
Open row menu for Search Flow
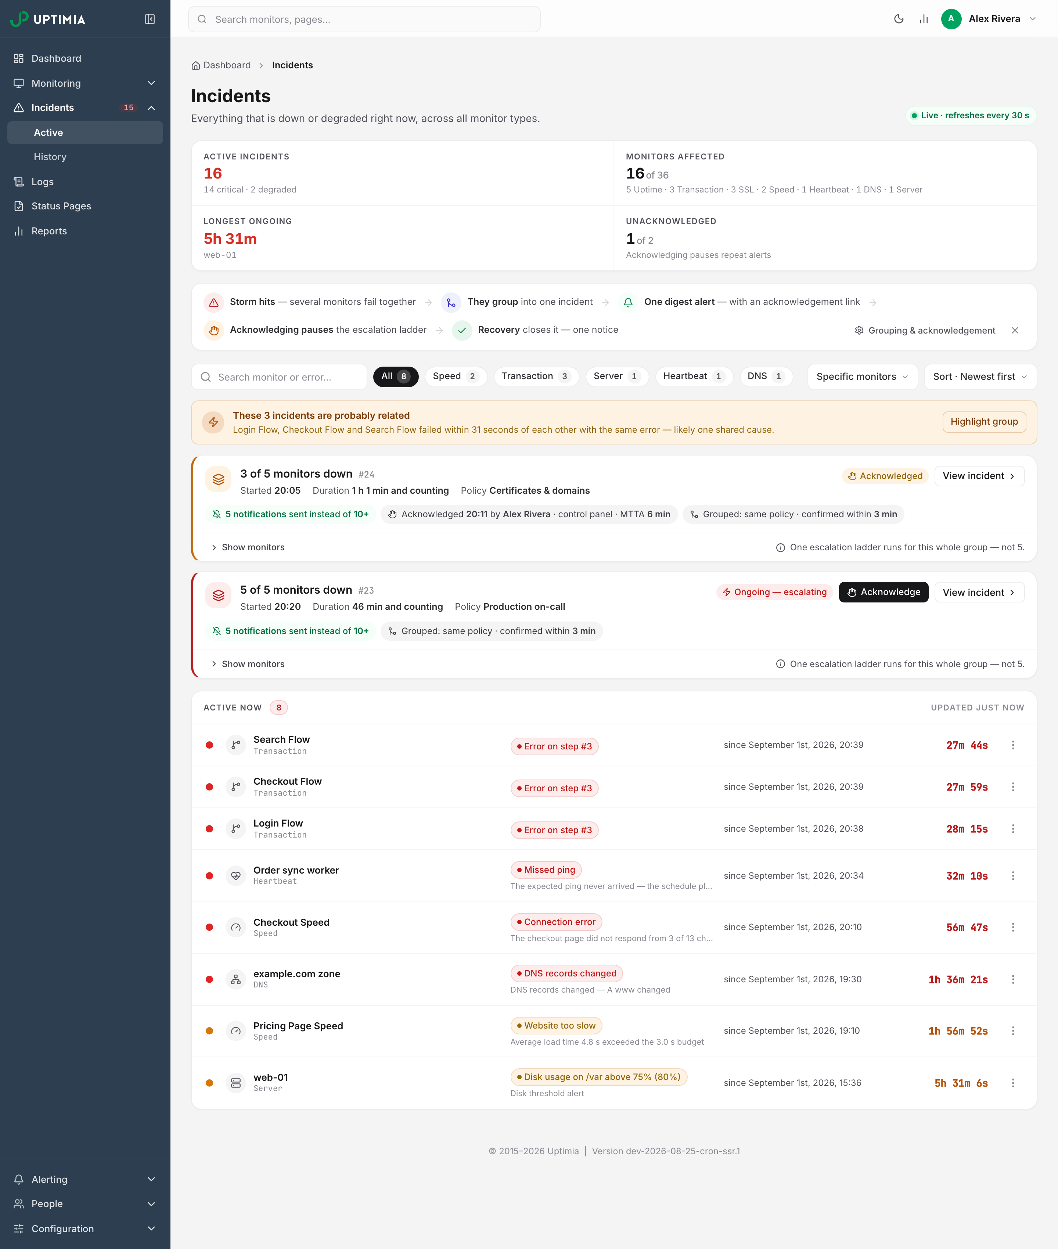[x=1013, y=745]
